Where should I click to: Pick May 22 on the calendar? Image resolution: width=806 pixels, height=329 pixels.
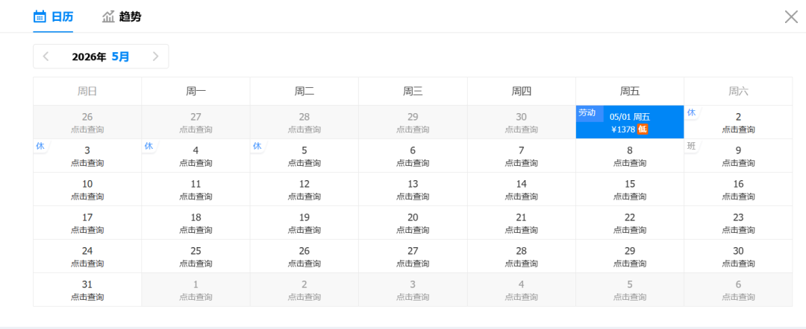click(x=629, y=223)
